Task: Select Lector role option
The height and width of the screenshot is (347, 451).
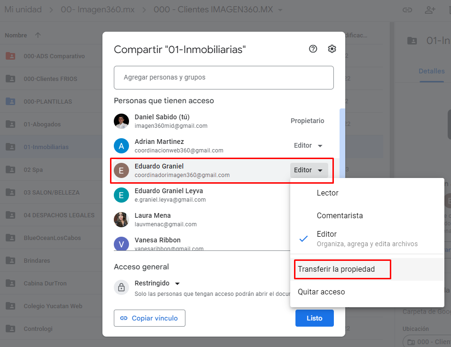Action: tap(328, 193)
